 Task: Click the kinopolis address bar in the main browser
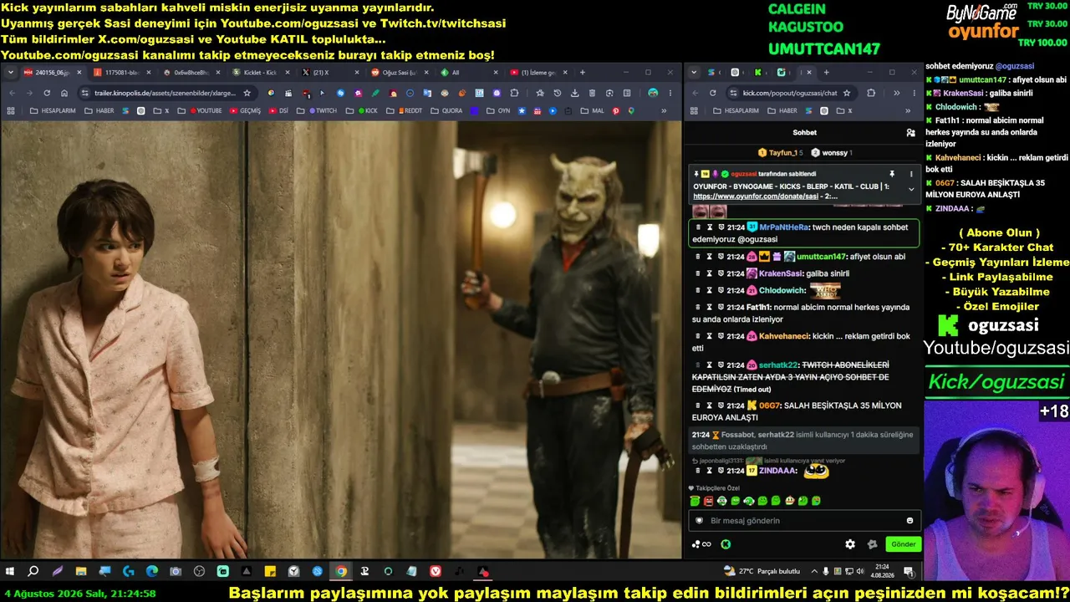coord(166,93)
